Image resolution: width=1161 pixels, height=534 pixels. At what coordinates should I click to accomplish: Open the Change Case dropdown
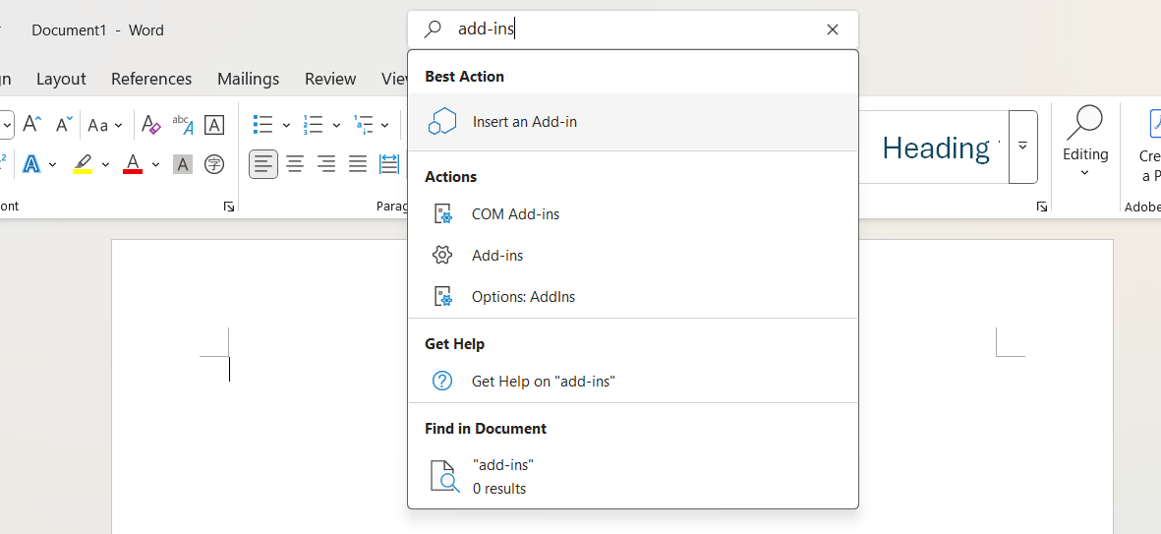pos(104,125)
